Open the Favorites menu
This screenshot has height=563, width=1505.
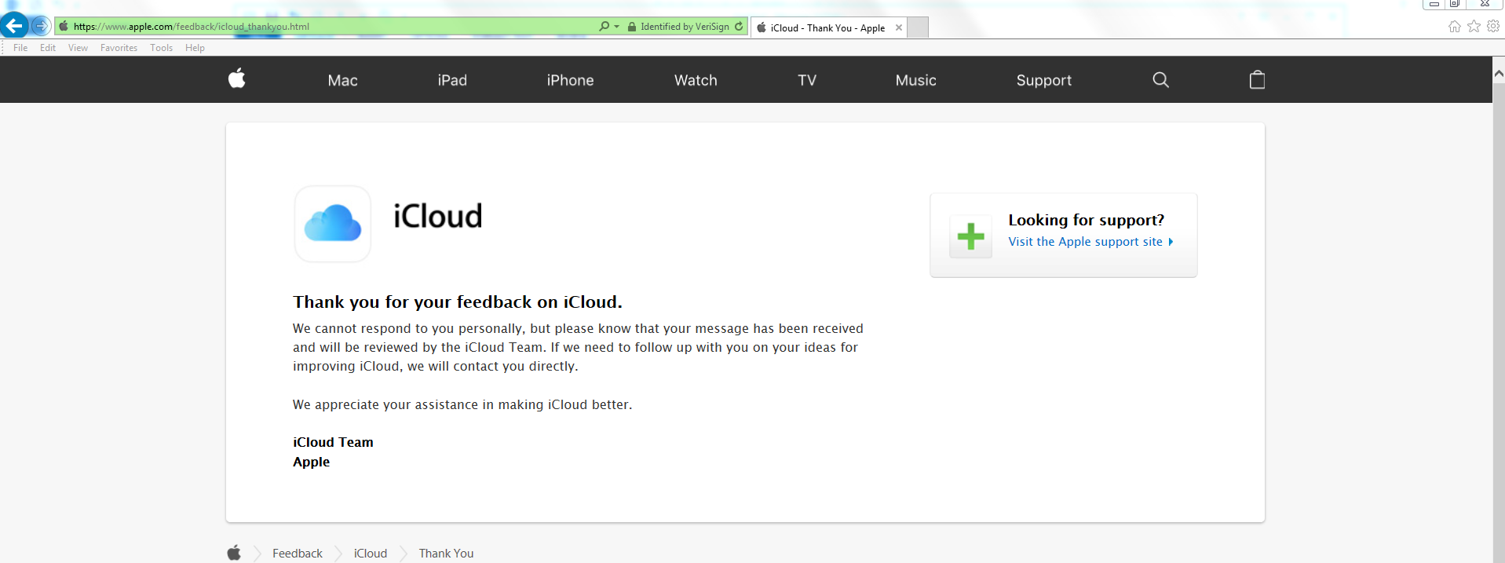(x=119, y=48)
